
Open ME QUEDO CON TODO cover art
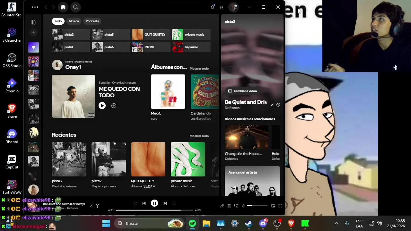(x=74, y=96)
